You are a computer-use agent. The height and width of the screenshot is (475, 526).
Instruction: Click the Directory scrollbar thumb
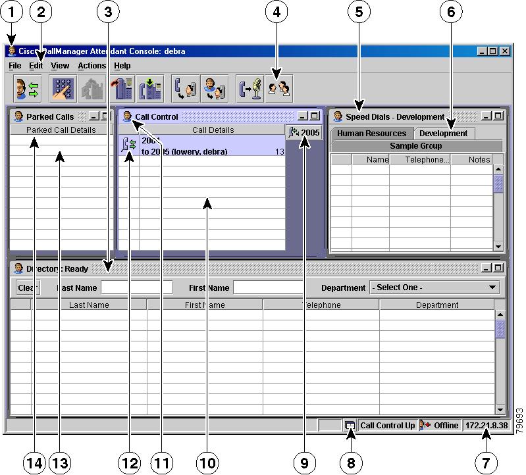(500, 329)
